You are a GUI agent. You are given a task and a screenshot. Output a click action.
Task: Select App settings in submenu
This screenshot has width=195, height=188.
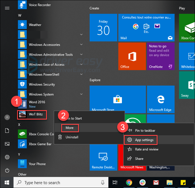pyautogui.click(x=159, y=140)
